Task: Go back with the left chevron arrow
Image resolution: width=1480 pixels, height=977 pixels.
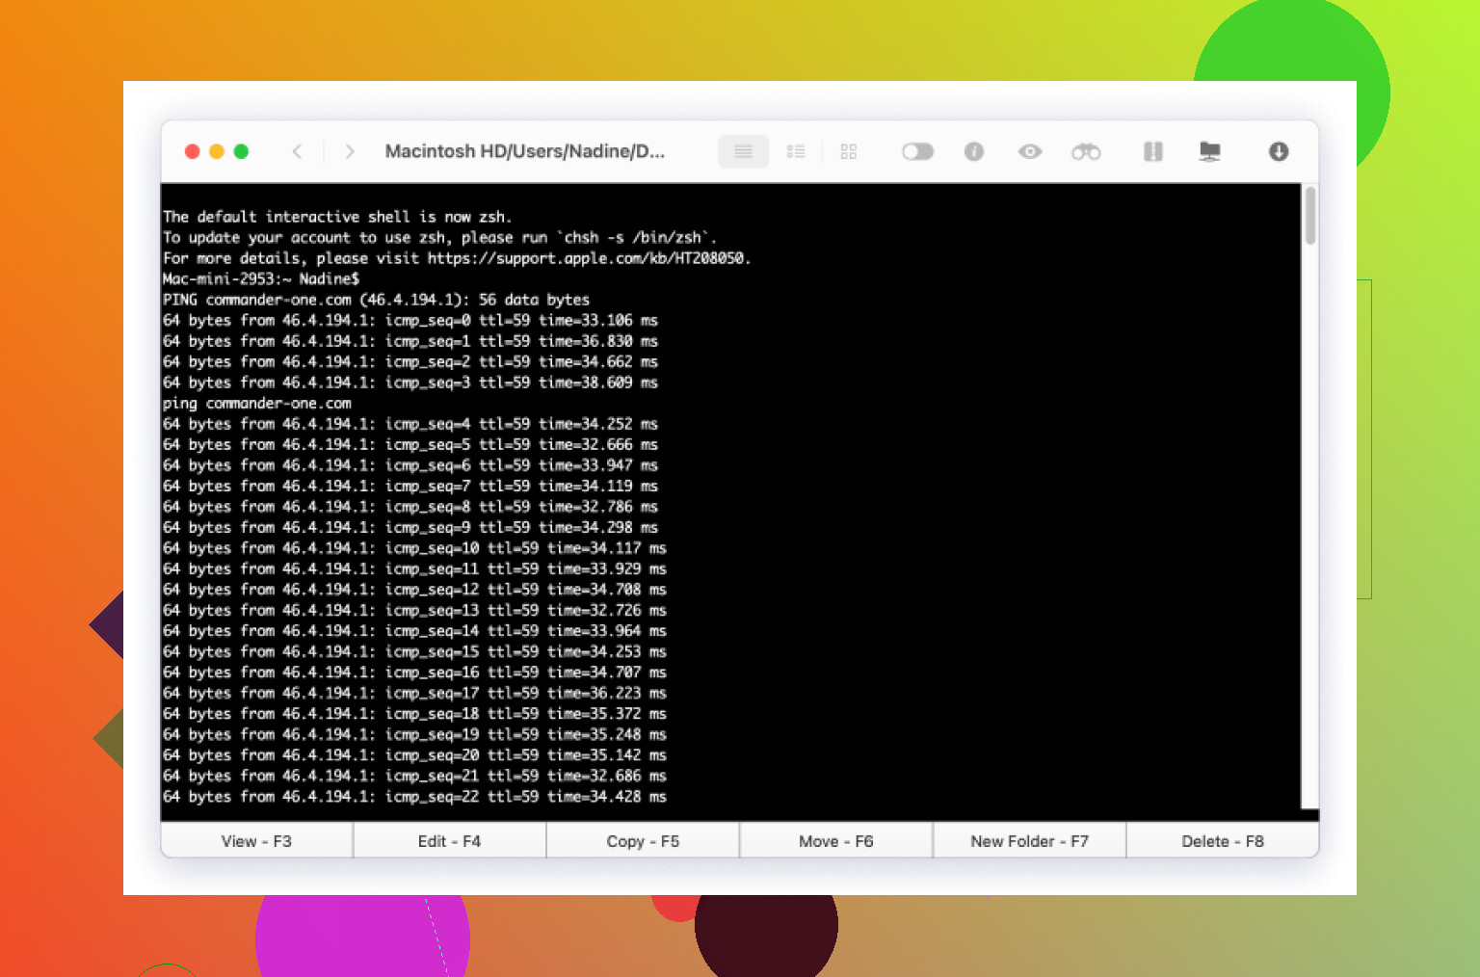Action: [297, 151]
